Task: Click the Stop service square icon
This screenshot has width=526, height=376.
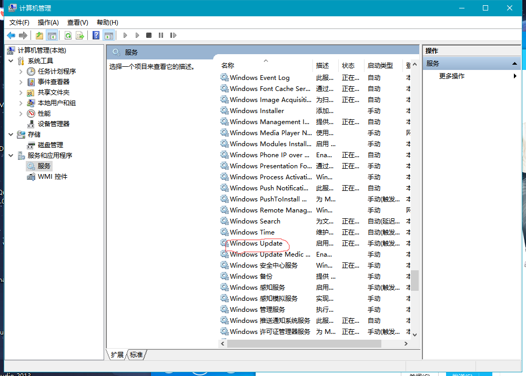Action: pos(149,35)
